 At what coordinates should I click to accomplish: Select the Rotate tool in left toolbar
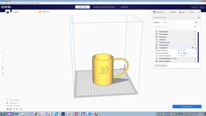pos(3,57)
